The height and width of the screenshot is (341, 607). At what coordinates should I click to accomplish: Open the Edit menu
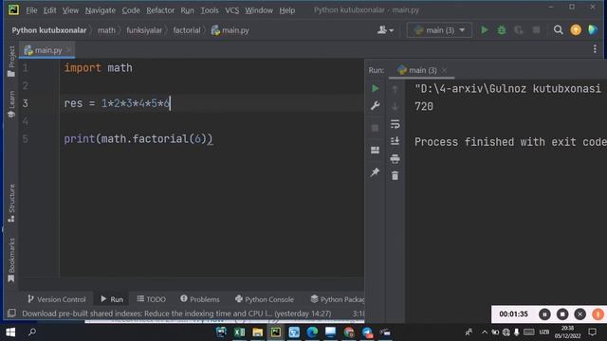click(49, 10)
